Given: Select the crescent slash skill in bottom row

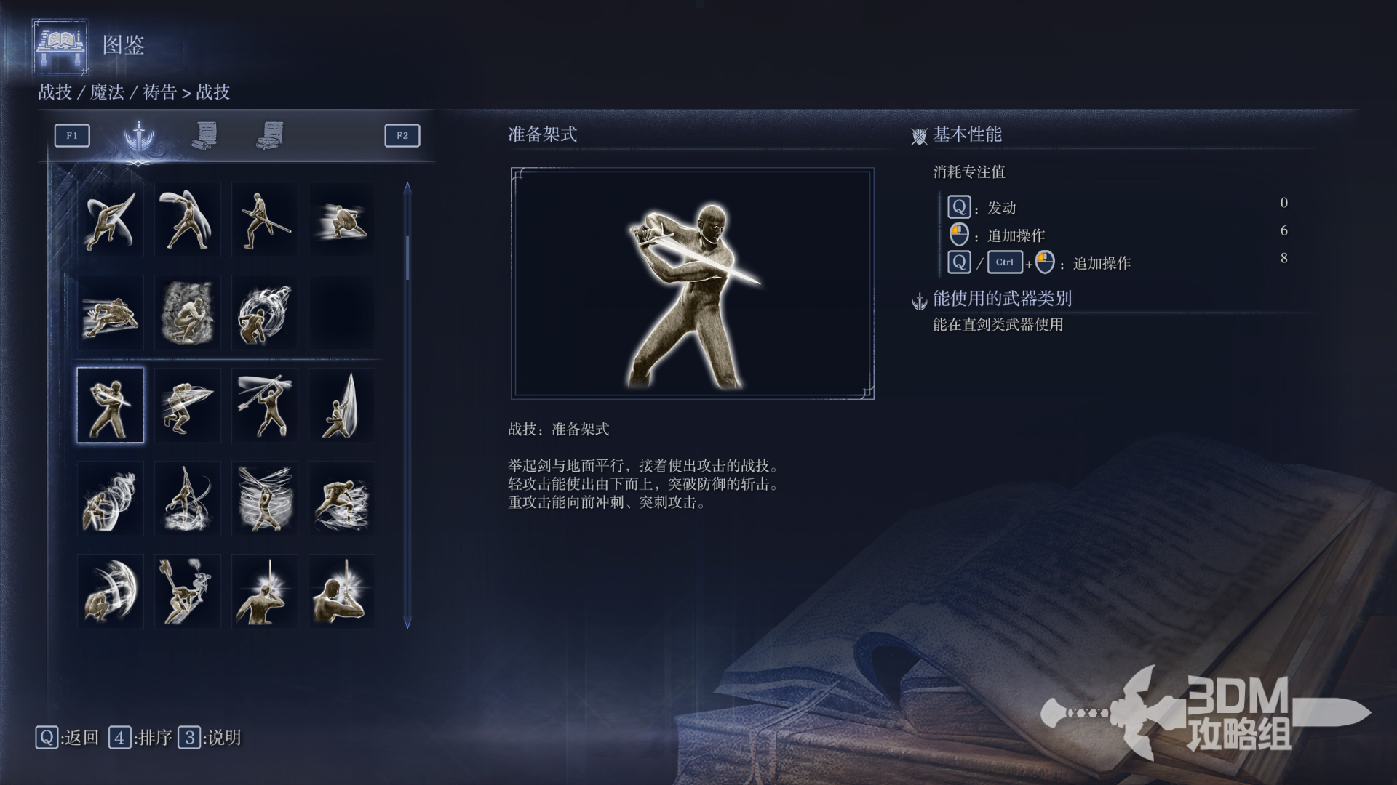Looking at the screenshot, I should 110,592.
